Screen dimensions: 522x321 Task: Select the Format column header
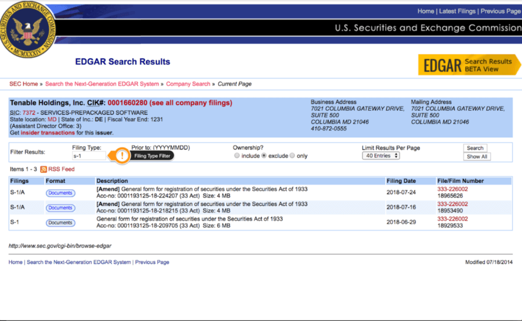tap(55, 181)
